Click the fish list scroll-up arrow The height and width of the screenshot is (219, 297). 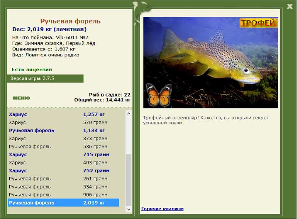click(129, 114)
